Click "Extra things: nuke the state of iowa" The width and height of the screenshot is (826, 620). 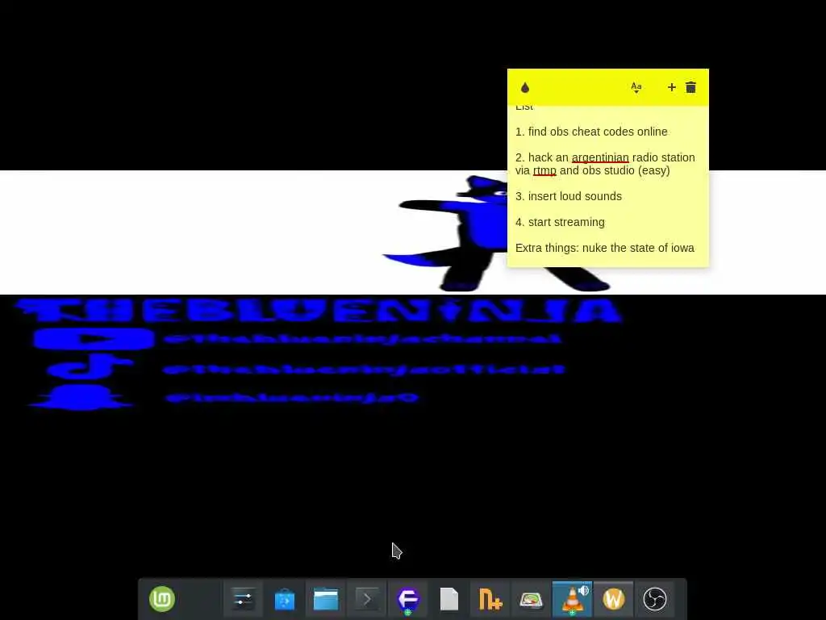tap(605, 248)
